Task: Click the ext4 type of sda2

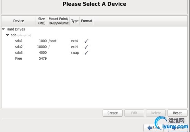Action: 74,47
